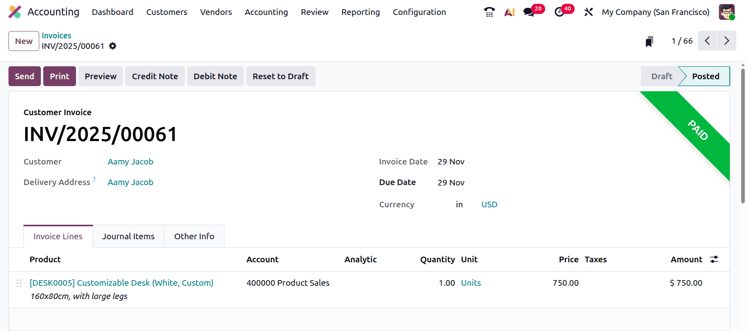Open the Configuration menu
The image size is (746, 331).
419,12
